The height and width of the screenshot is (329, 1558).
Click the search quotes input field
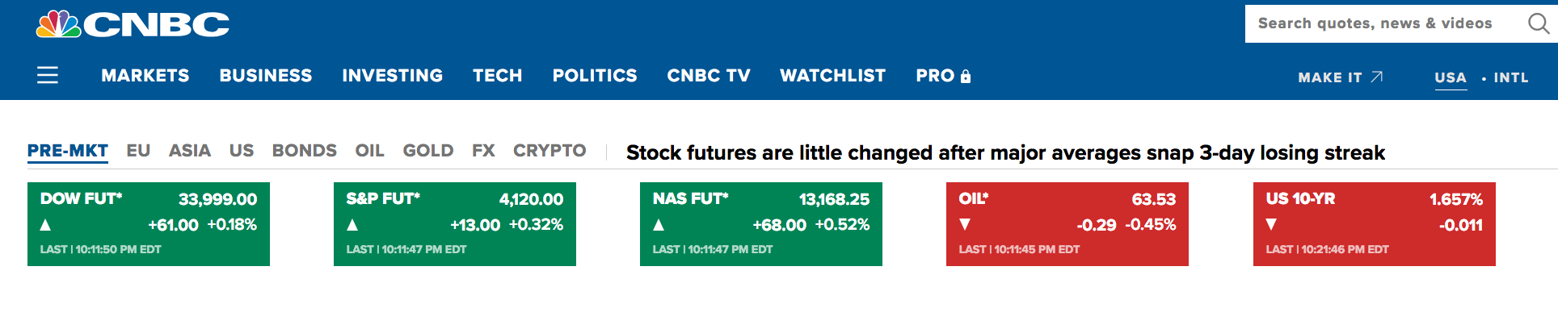(x=1382, y=23)
